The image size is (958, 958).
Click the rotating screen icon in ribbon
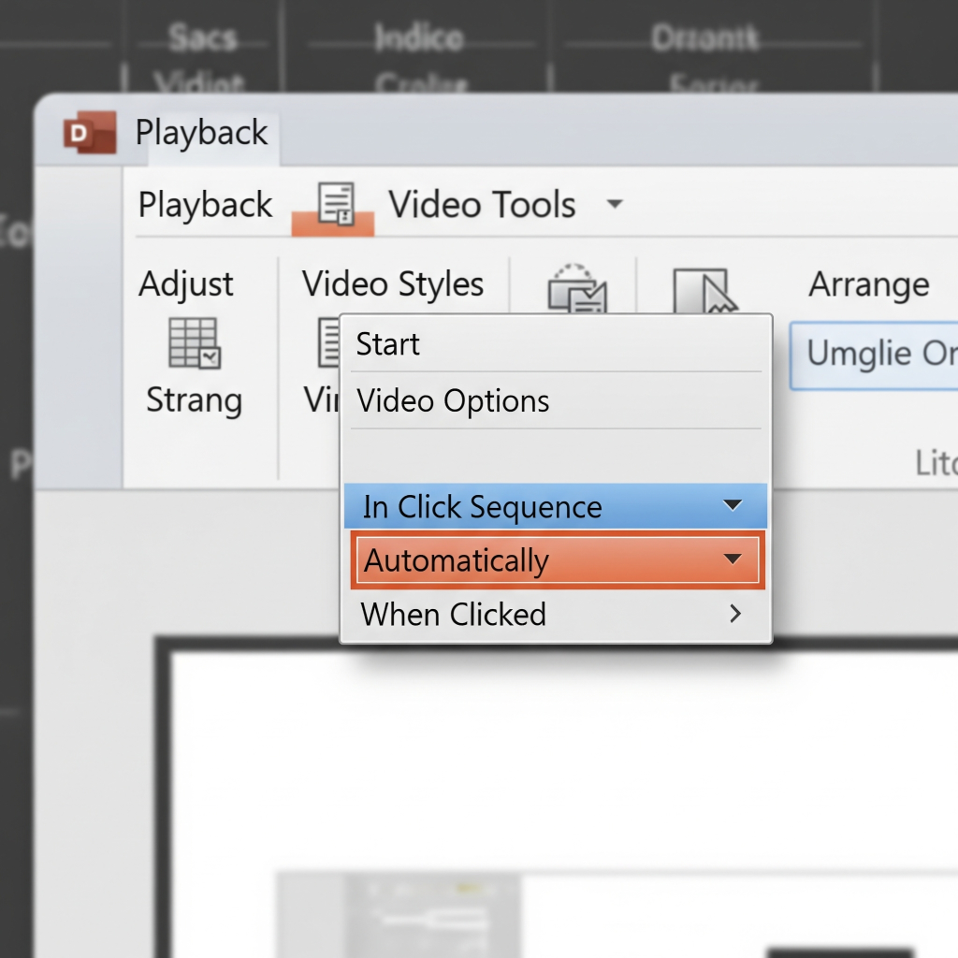[577, 289]
